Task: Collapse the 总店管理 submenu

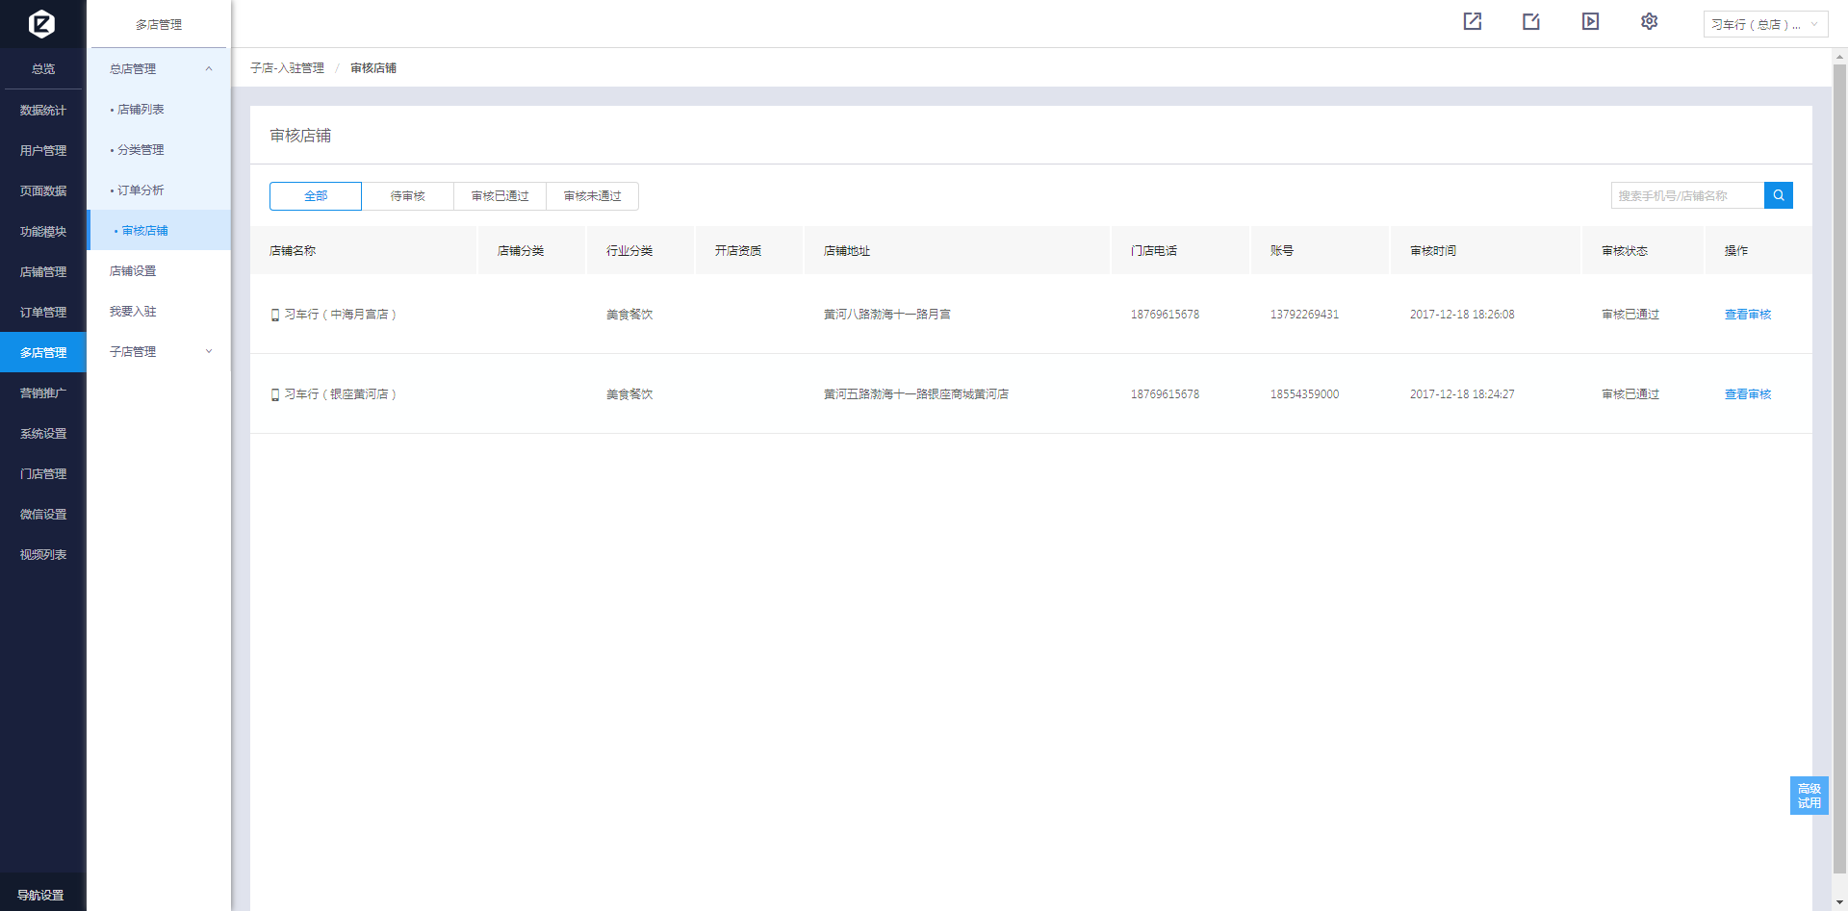Action: coord(208,68)
